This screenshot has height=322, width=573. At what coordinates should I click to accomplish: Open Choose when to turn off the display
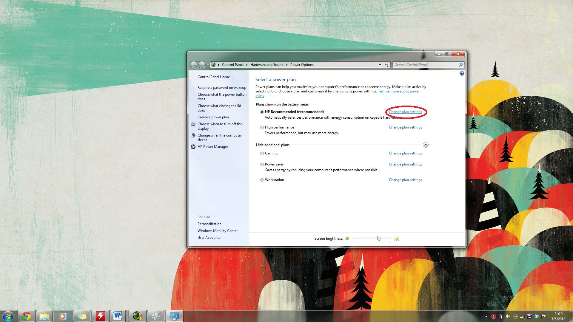coord(220,126)
